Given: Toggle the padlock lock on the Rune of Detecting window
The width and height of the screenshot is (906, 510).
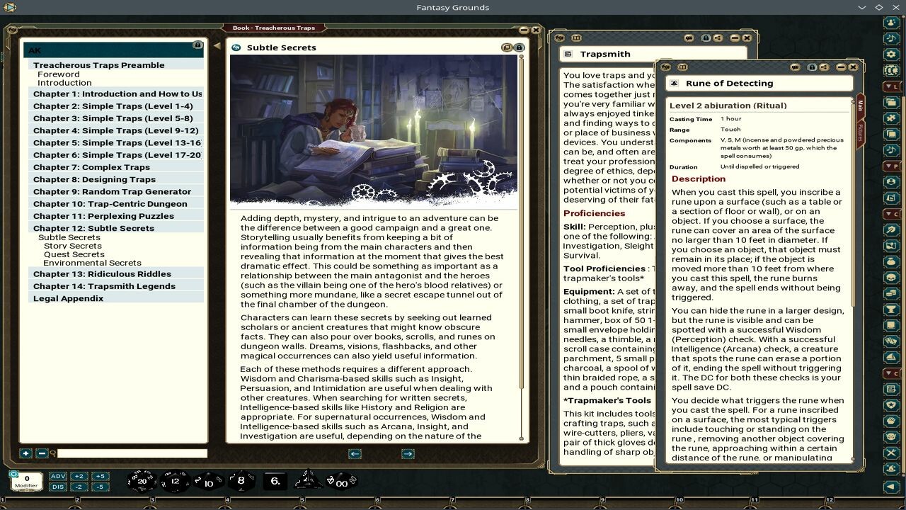Looking at the screenshot, I should [x=813, y=67].
